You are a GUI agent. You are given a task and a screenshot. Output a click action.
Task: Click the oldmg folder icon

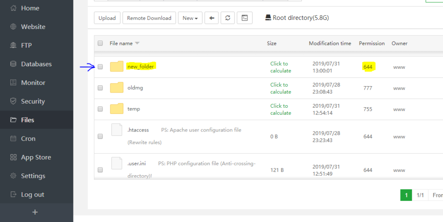click(x=117, y=87)
